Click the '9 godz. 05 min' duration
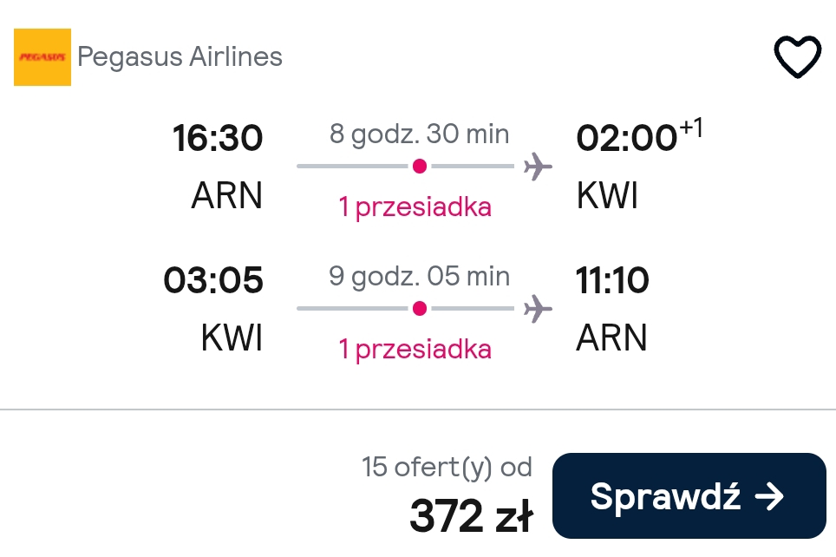This screenshot has height=557, width=836. click(x=419, y=277)
